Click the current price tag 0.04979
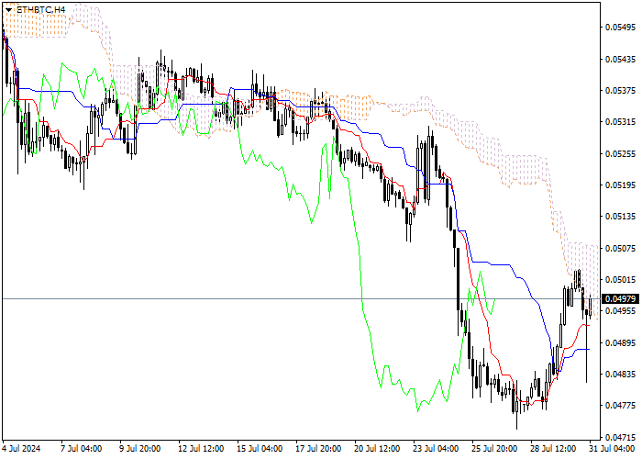The image size is (642, 459). tap(621, 298)
